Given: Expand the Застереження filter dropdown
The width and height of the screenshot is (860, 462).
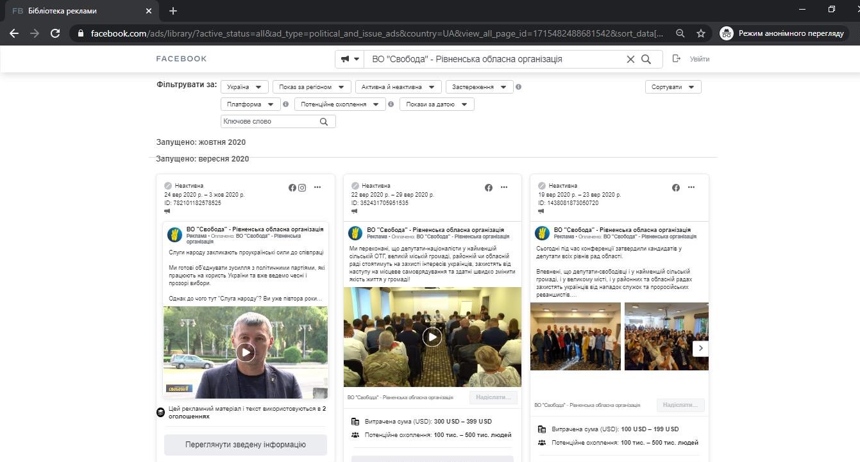Looking at the screenshot, I should (x=480, y=87).
